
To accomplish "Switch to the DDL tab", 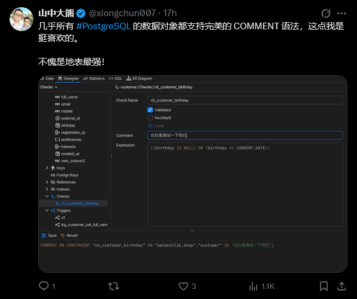I will (115, 79).
